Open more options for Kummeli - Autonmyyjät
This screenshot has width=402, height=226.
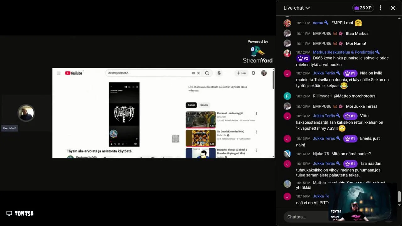point(256,114)
